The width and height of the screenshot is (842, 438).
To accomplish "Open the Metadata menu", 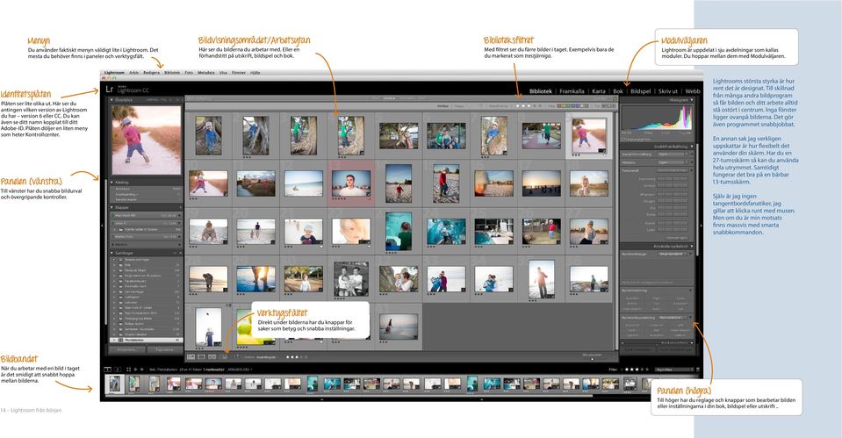I will 206,73.
